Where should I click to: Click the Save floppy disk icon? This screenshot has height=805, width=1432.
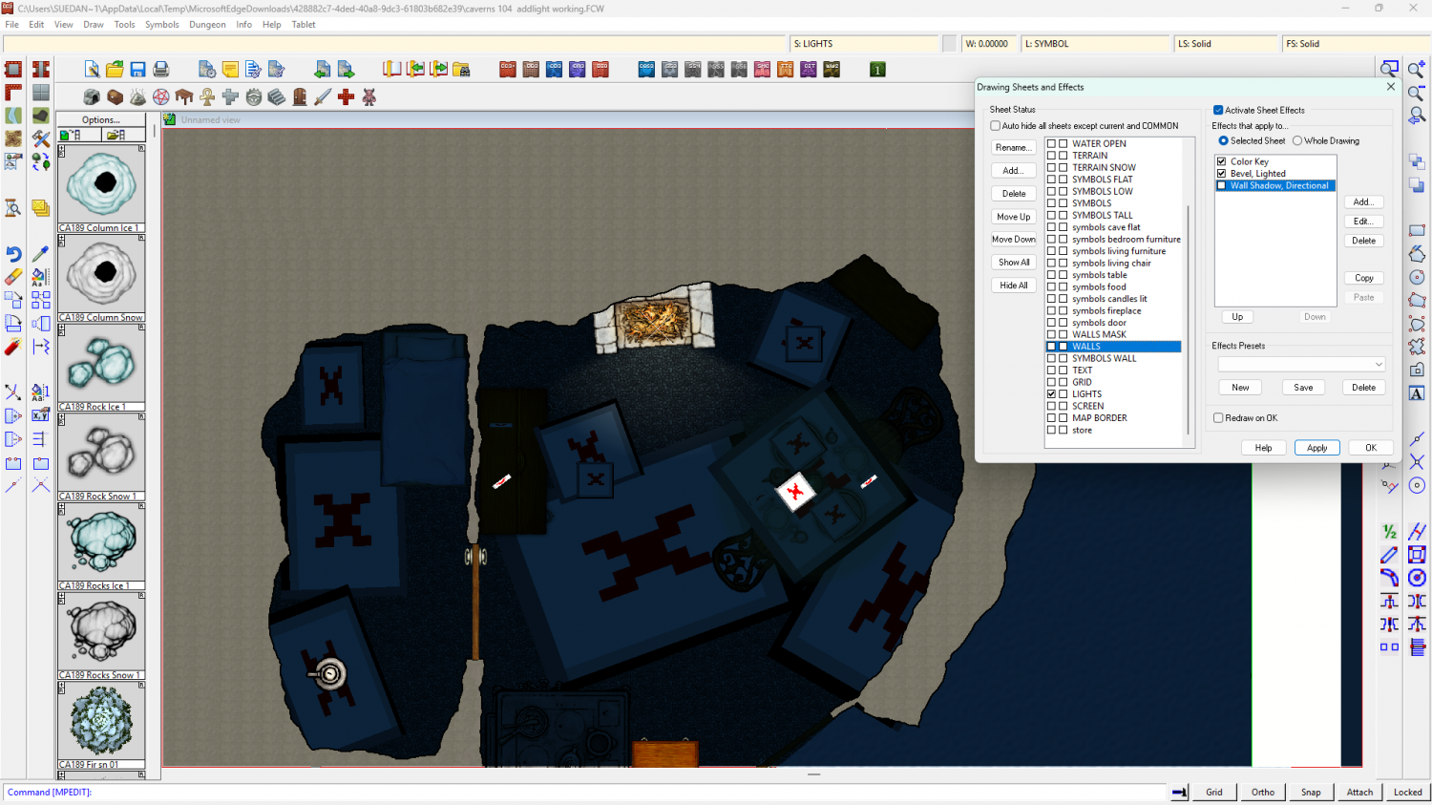click(x=137, y=70)
